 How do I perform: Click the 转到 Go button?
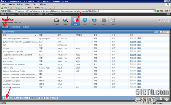coord(160,11)
